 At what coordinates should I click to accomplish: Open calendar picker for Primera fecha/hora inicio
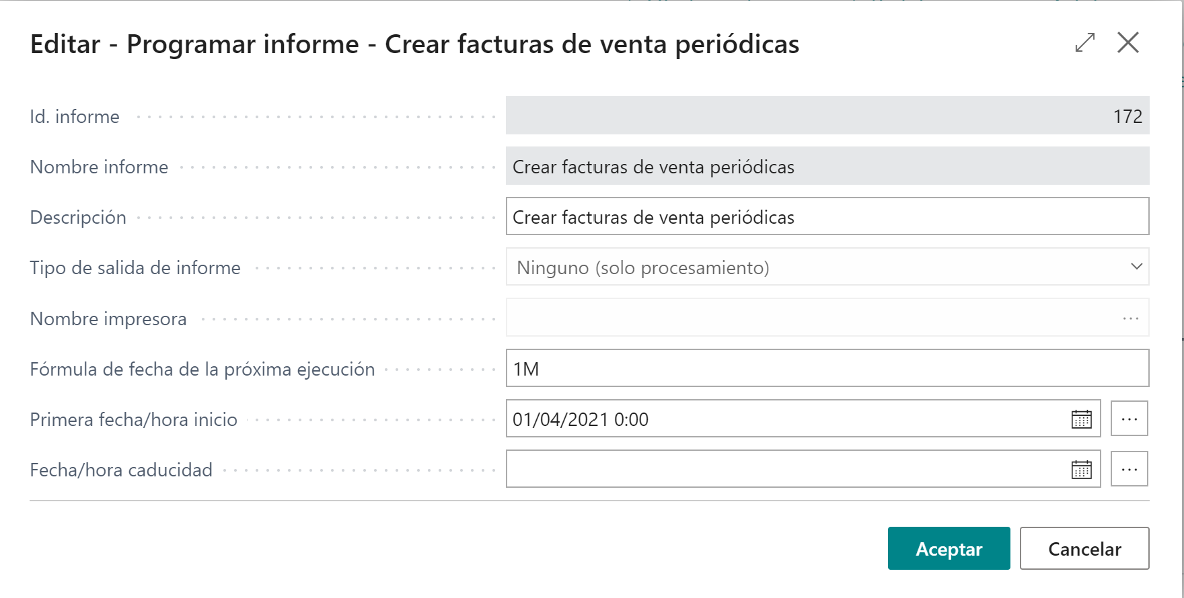coord(1081,419)
